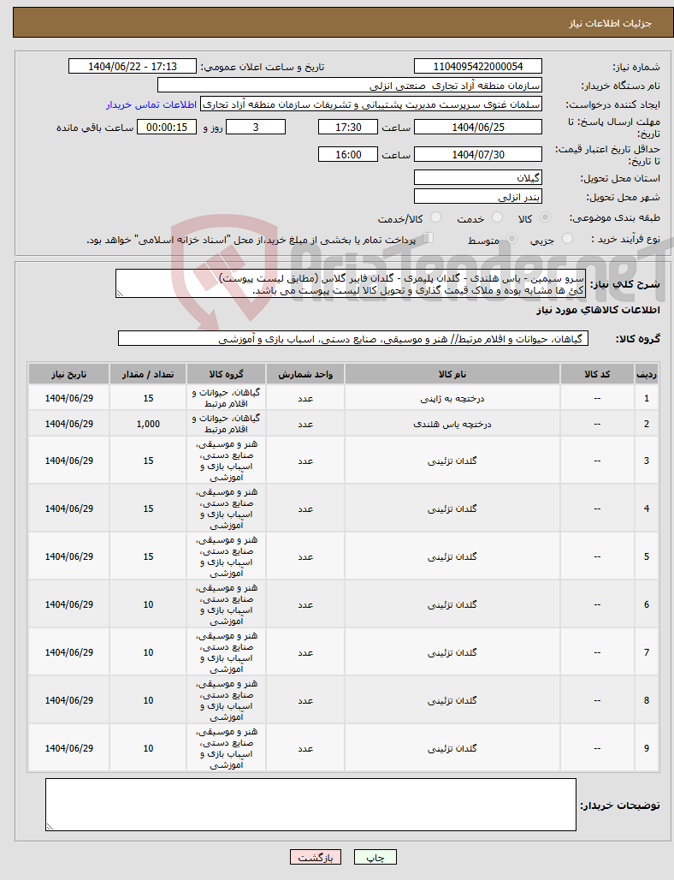This screenshot has width=674, height=880.
Task: Click the response deadline time 17:30
Action: pos(347,127)
